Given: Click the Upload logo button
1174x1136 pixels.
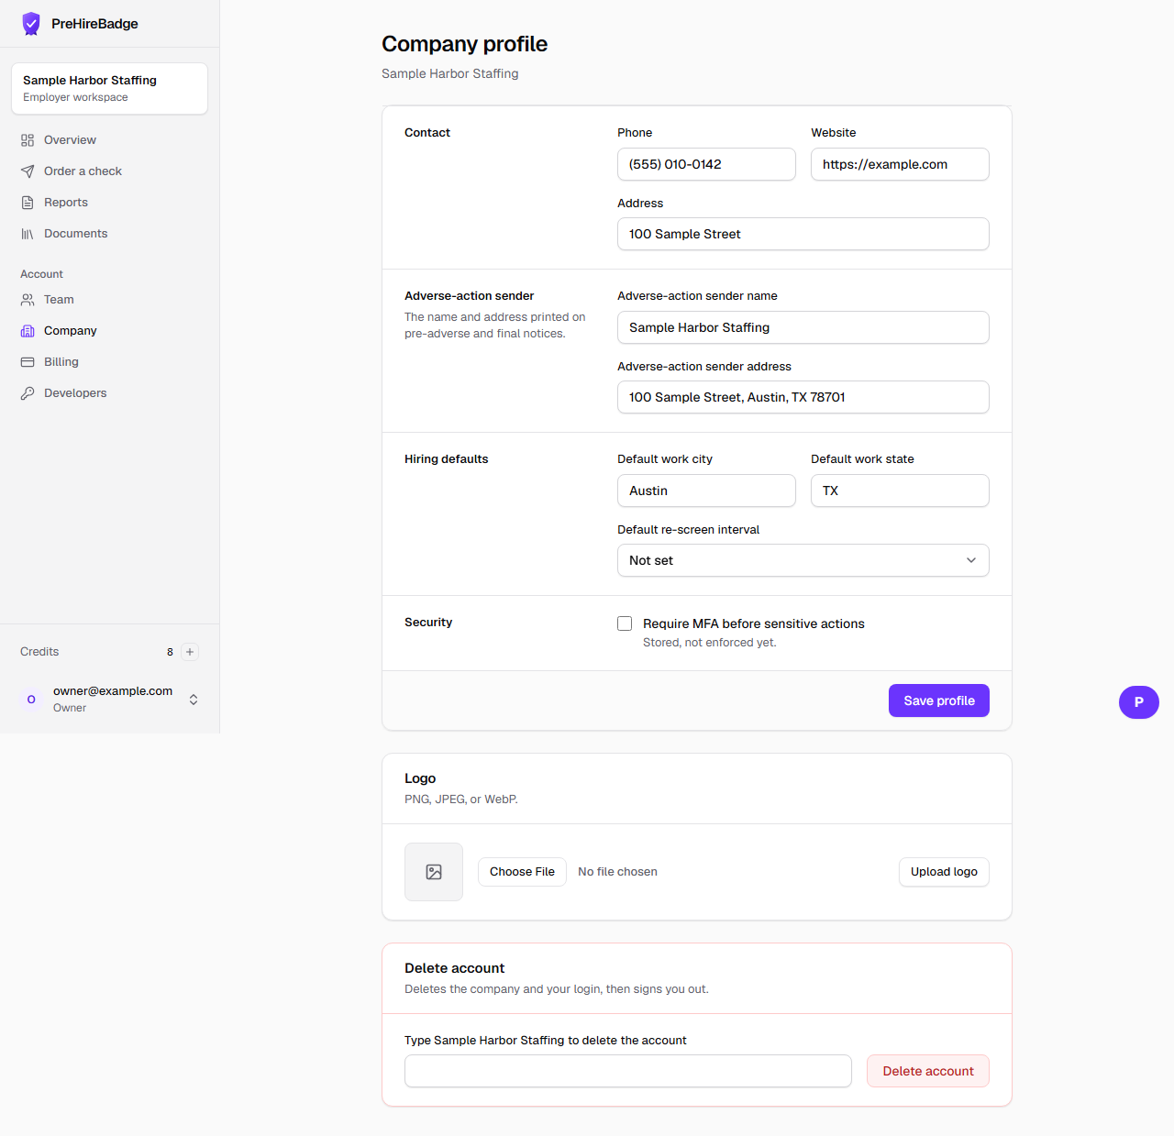Looking at the screenshot, I should (x=944, y=872).
